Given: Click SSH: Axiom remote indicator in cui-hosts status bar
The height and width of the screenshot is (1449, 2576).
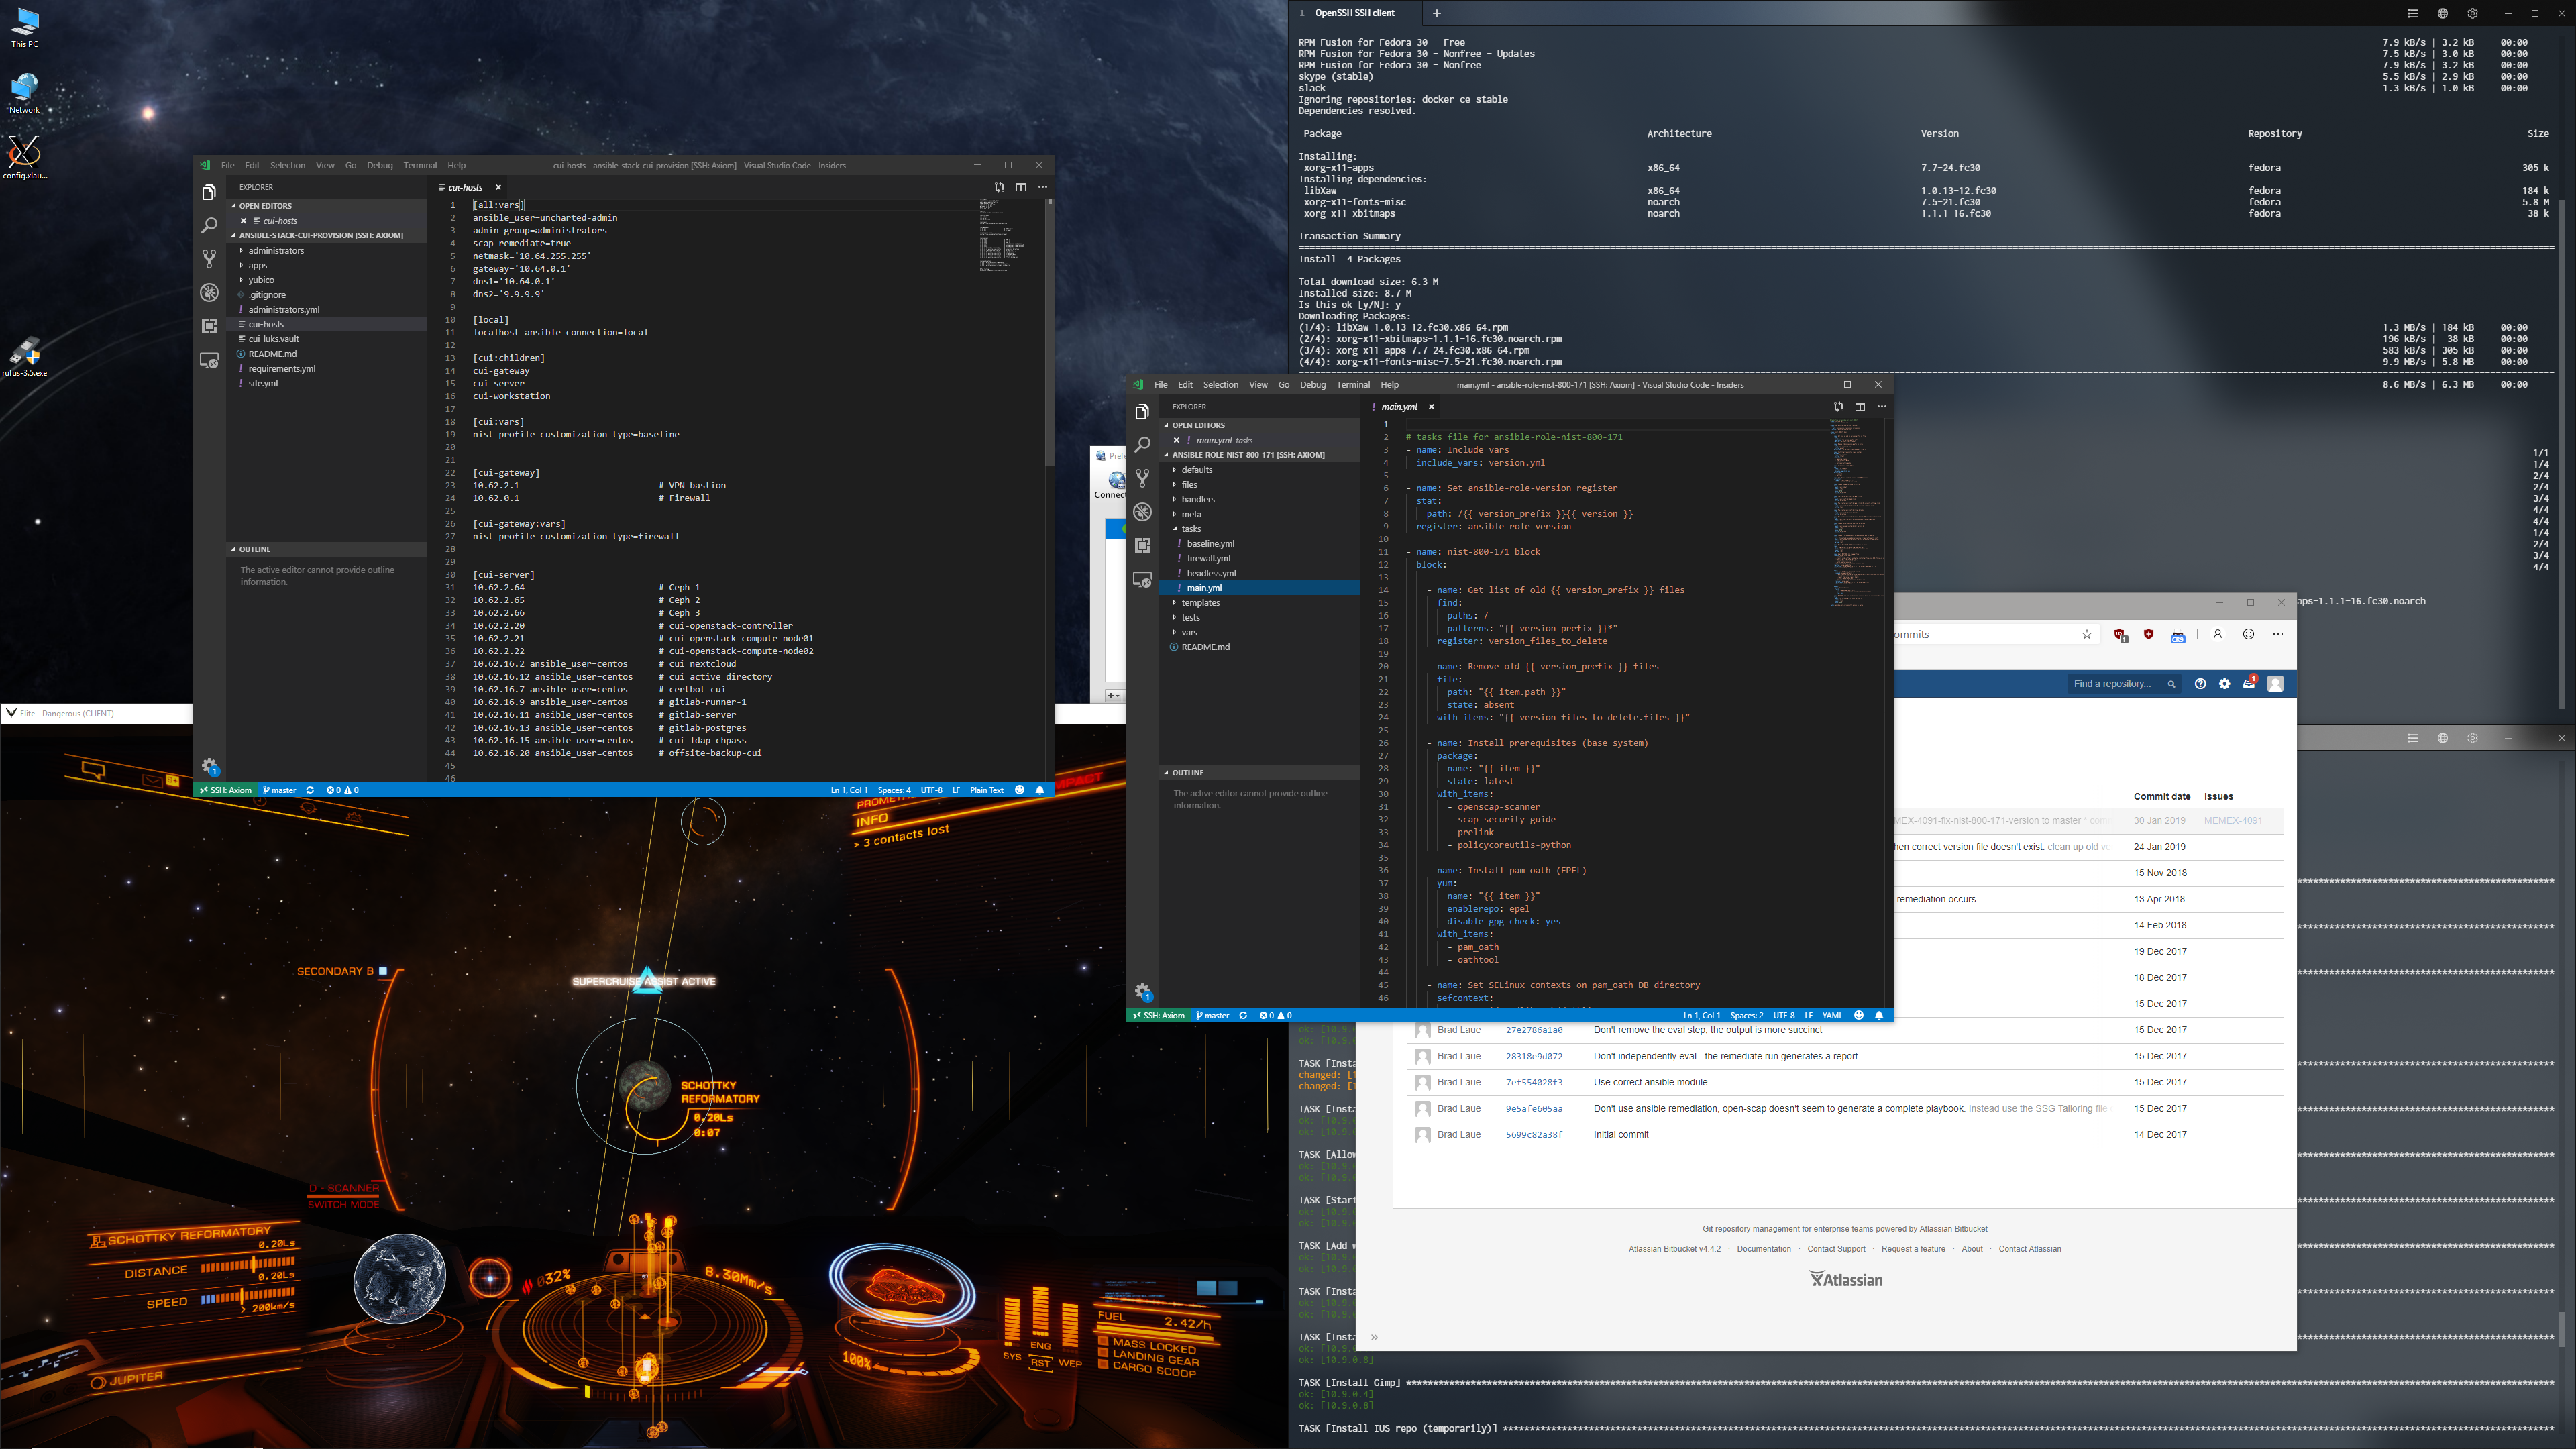Looking at the screenshot, I should (226, 790).
